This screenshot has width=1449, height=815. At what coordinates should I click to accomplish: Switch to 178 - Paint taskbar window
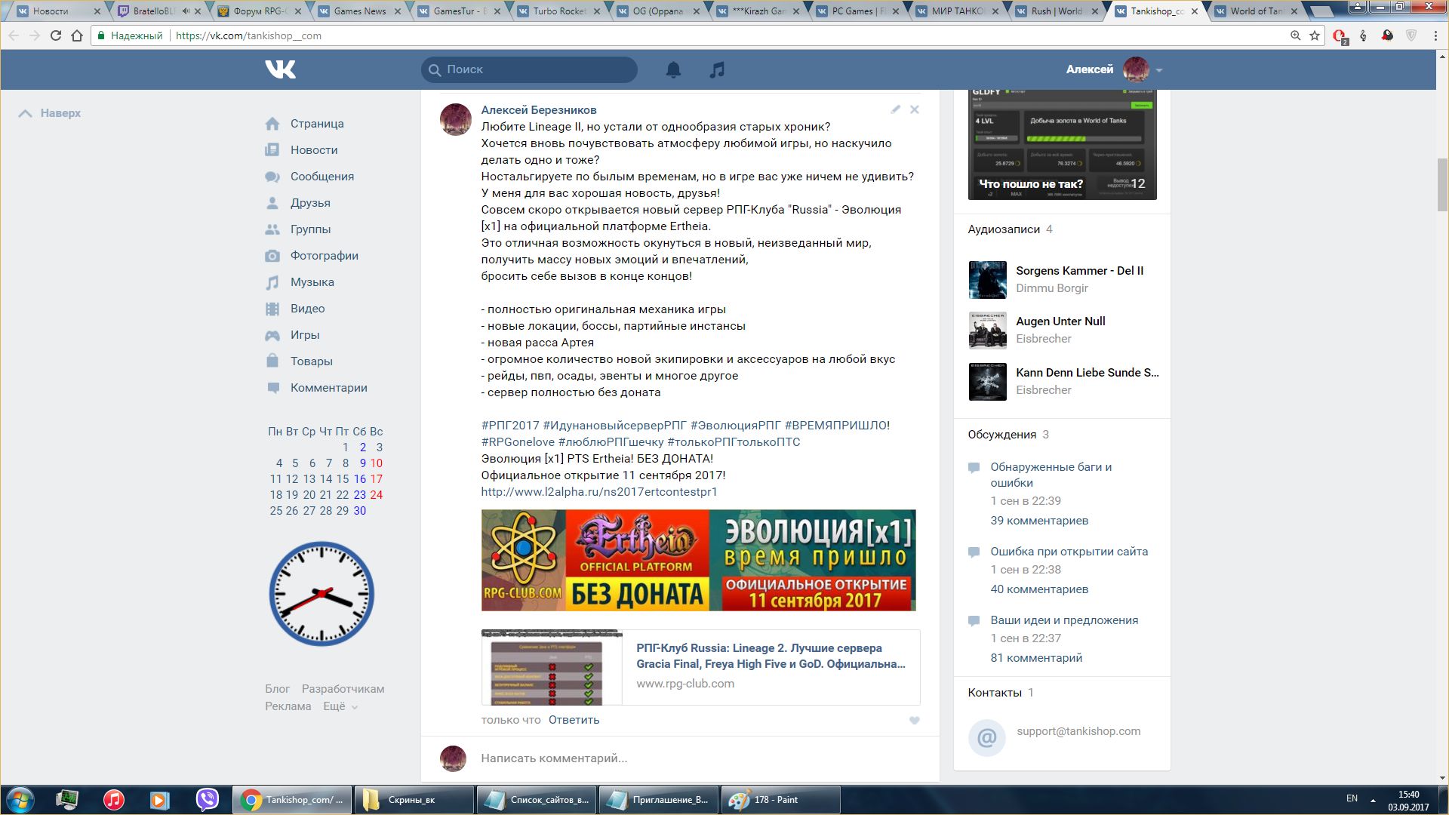[x=780, y=800]
